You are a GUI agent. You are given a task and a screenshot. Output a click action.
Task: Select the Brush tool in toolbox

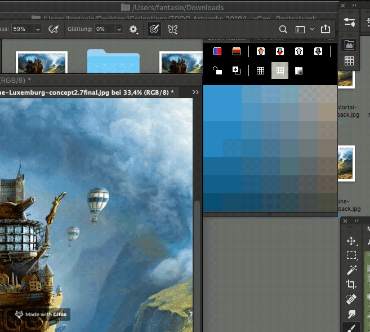tap(351, 328)
